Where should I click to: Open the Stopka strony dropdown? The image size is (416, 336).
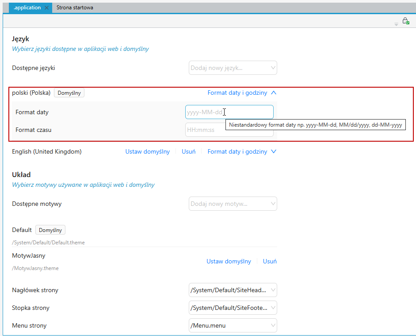[x=233, y=308]
